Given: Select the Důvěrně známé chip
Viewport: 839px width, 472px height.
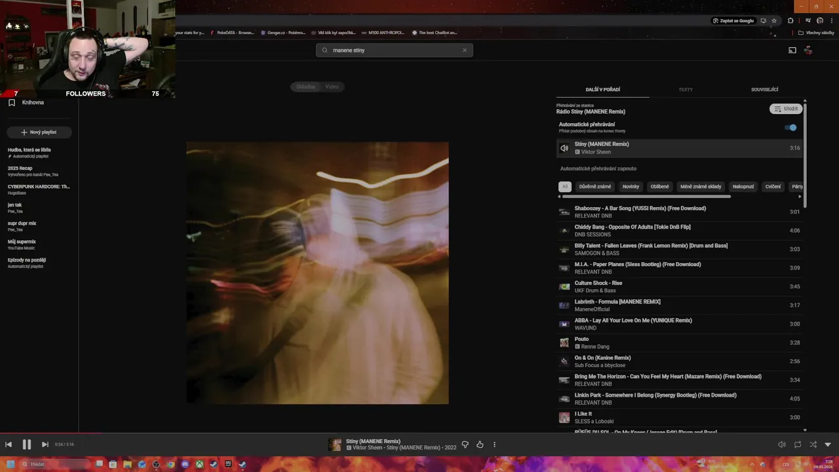Looking at the screenshot, I should [595, 187].
